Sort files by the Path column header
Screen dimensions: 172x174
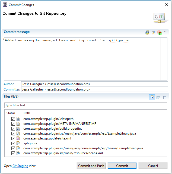(x=27, y=113)
